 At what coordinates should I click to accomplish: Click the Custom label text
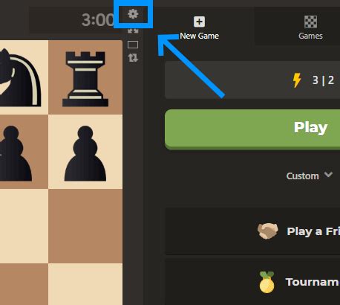tap(302, 176)
